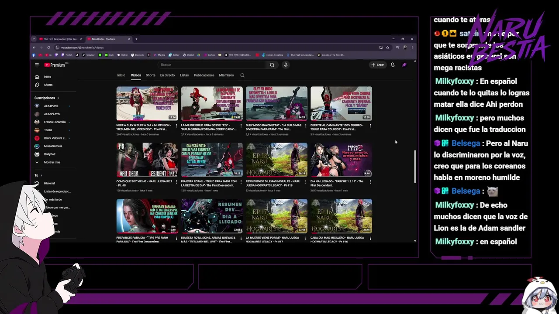Open options for COMO QUE SOY VIEJA video
This screenshot has height=314, width=559.
(x=176, y=182)
